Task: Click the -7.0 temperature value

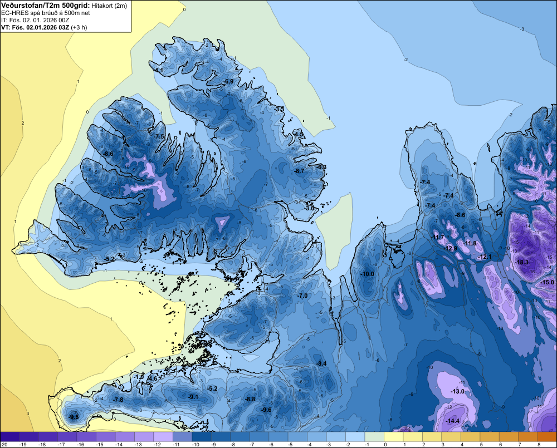Action: click(x=302, y=296)
